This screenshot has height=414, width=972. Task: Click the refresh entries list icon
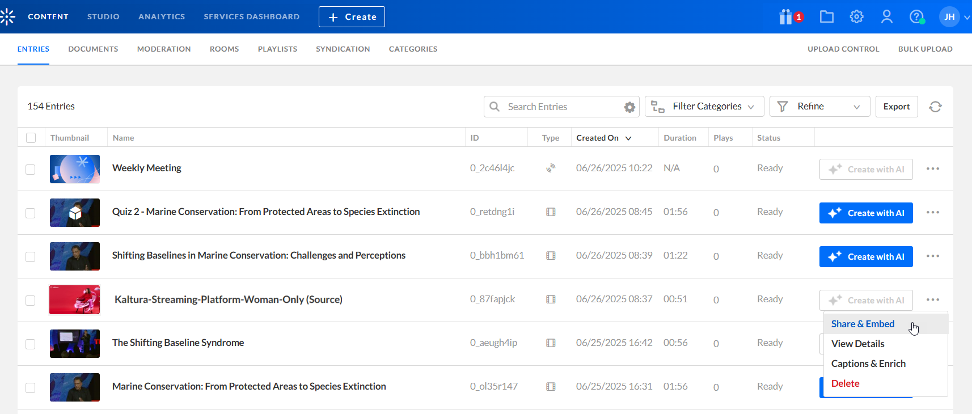tap(935, 107)
